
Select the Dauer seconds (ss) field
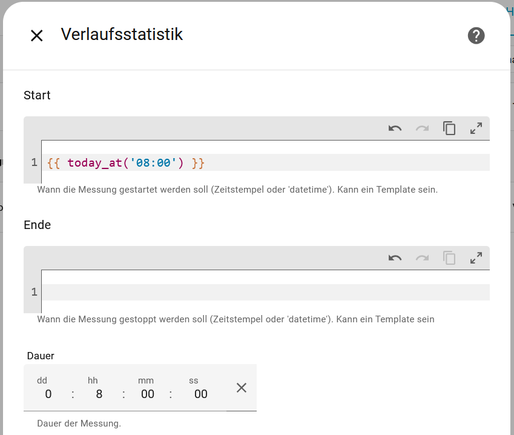[x=200, y=394]
